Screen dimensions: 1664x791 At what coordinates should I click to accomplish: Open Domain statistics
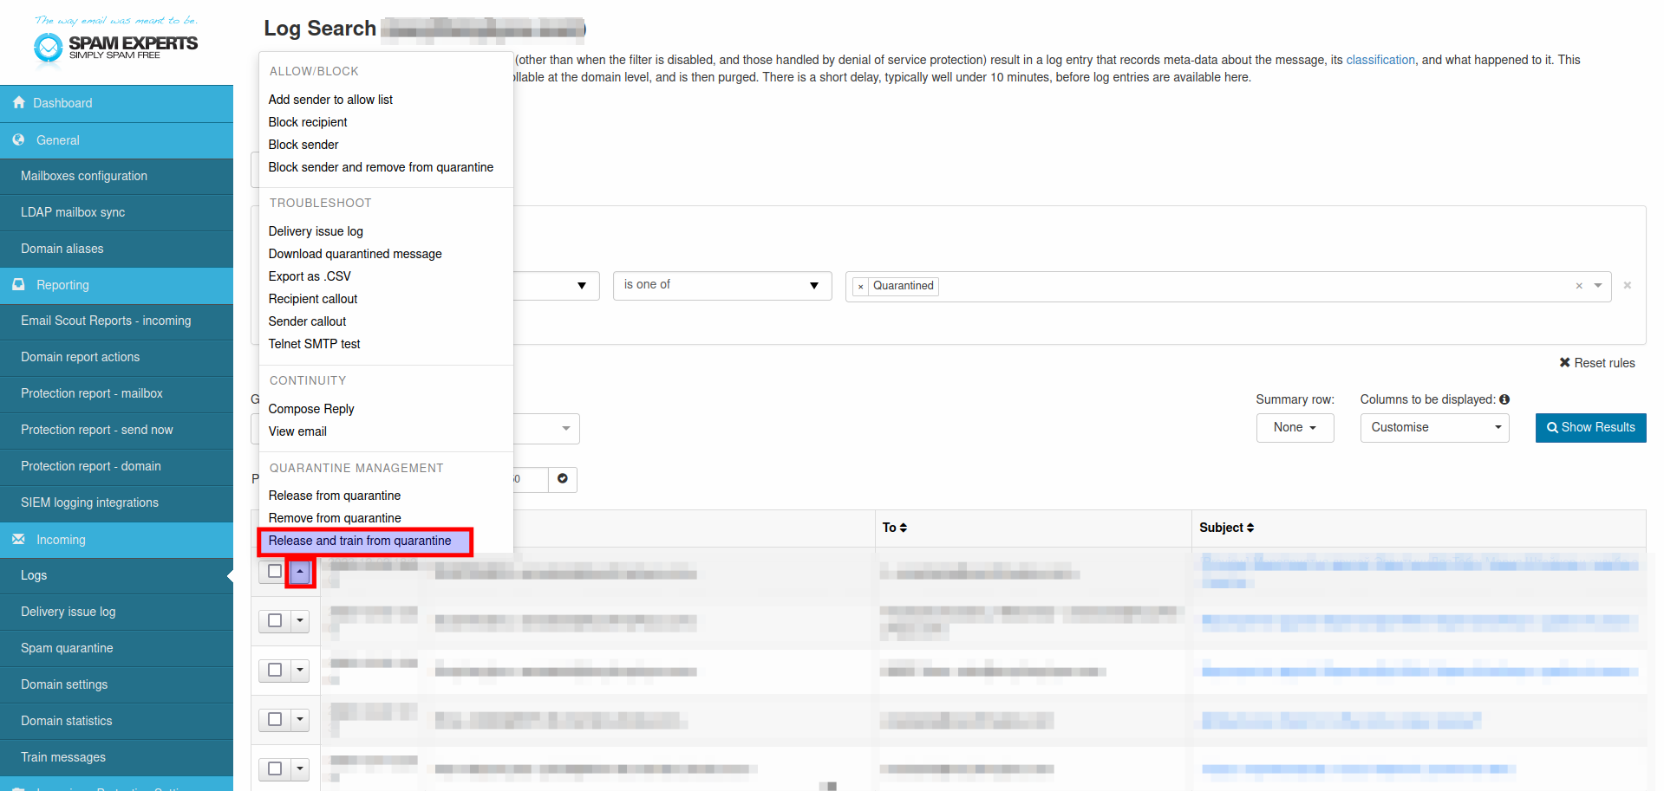pyautogui.click(x=116, y=721)
